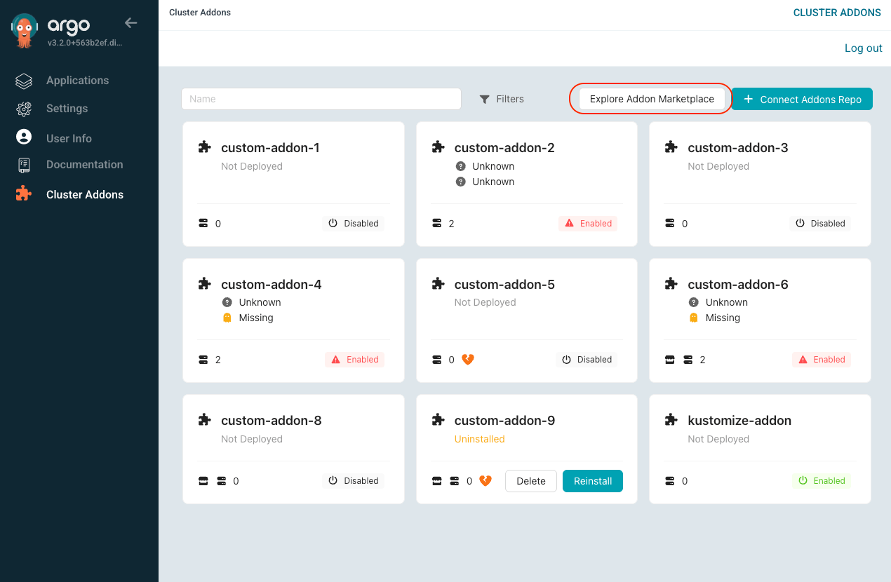
Task: Disable the Enabled toggle on kustomize-addon
Action: [x=822, y=480]
